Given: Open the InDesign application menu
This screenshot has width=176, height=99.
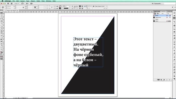Looking at the screenshot, I should [8, 1].
